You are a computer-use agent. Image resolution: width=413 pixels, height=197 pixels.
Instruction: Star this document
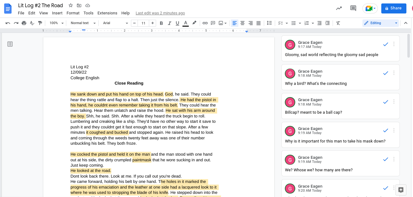71,6
